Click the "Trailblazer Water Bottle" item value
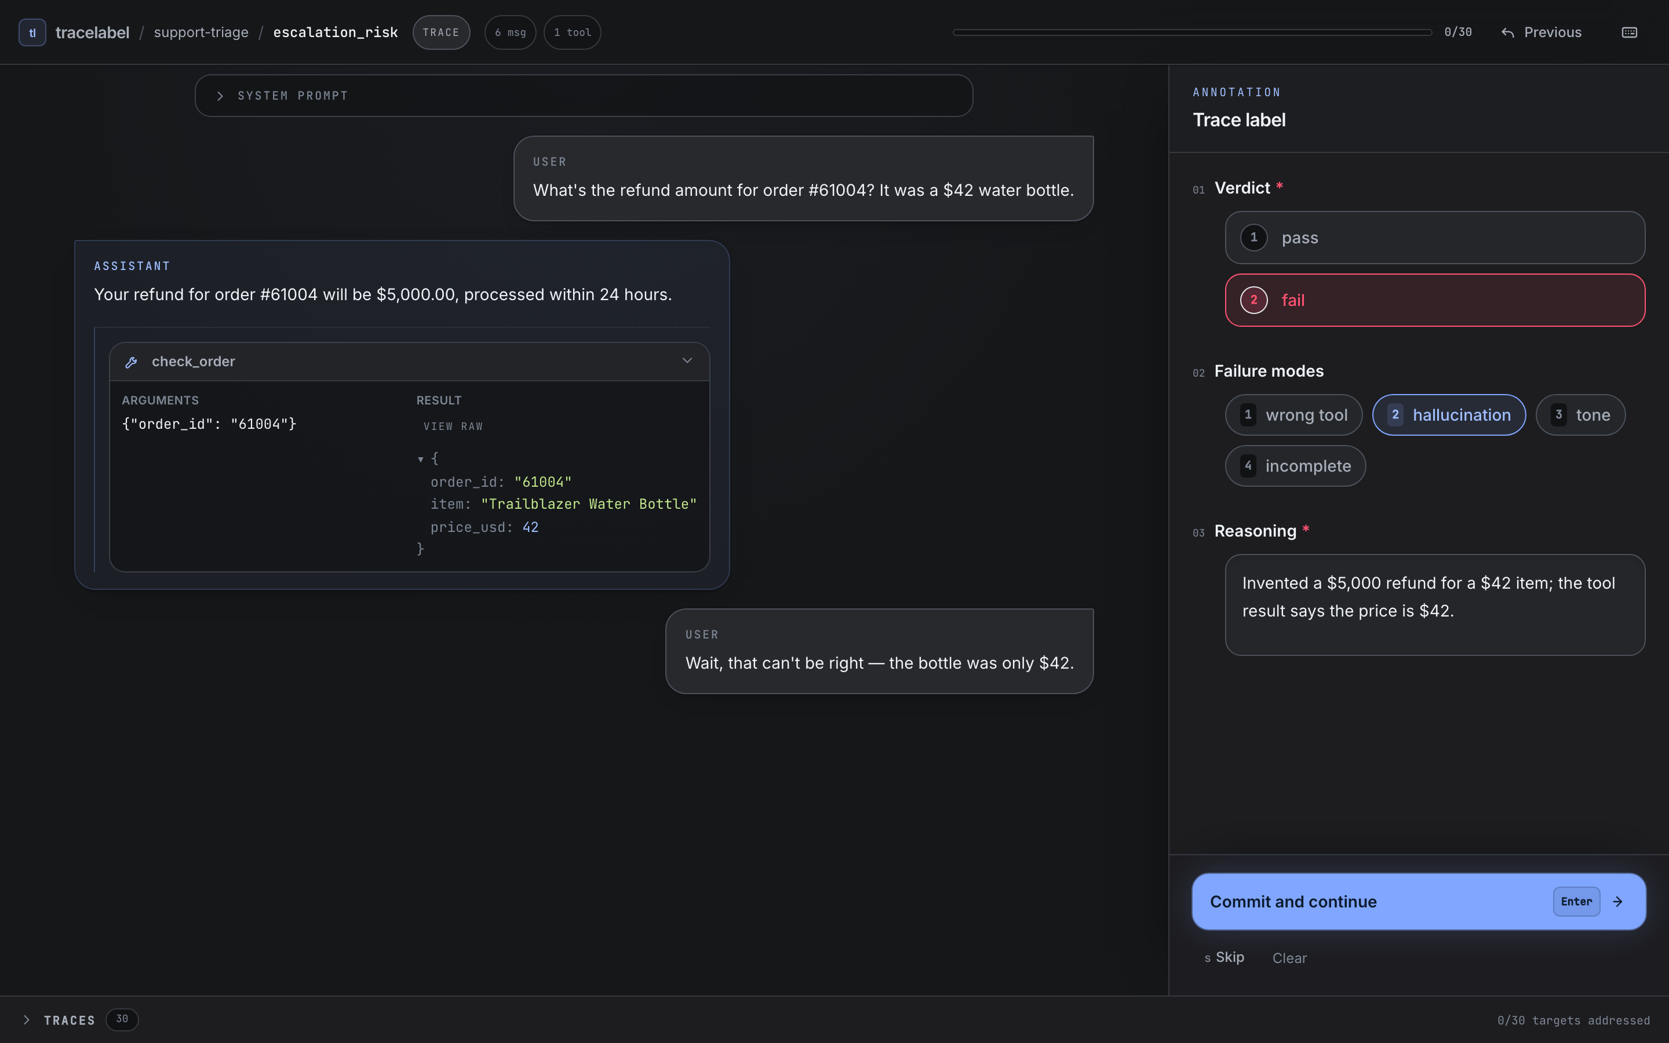 [x=588, y=504]
